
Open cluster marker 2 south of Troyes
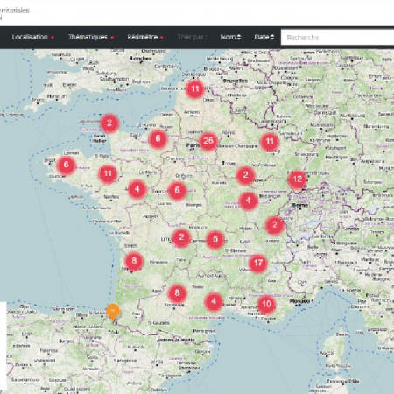click(245, 175)
